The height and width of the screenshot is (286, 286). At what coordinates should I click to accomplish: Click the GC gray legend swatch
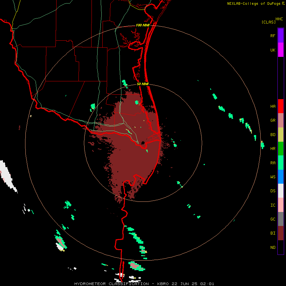(x=281, y=219)
